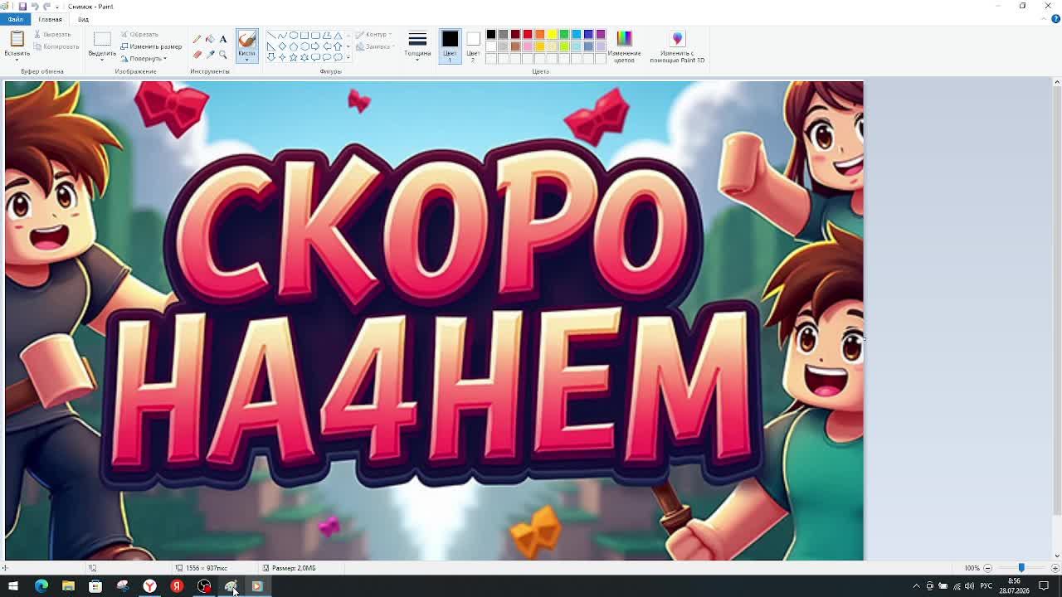Image resolution: width=1062 pixels, height=597 pixels.
Task: Pick the black color swatch
Action: (x=490, y=34)
